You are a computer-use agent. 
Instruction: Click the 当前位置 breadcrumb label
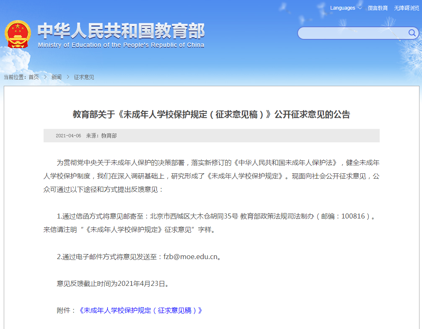17,77
